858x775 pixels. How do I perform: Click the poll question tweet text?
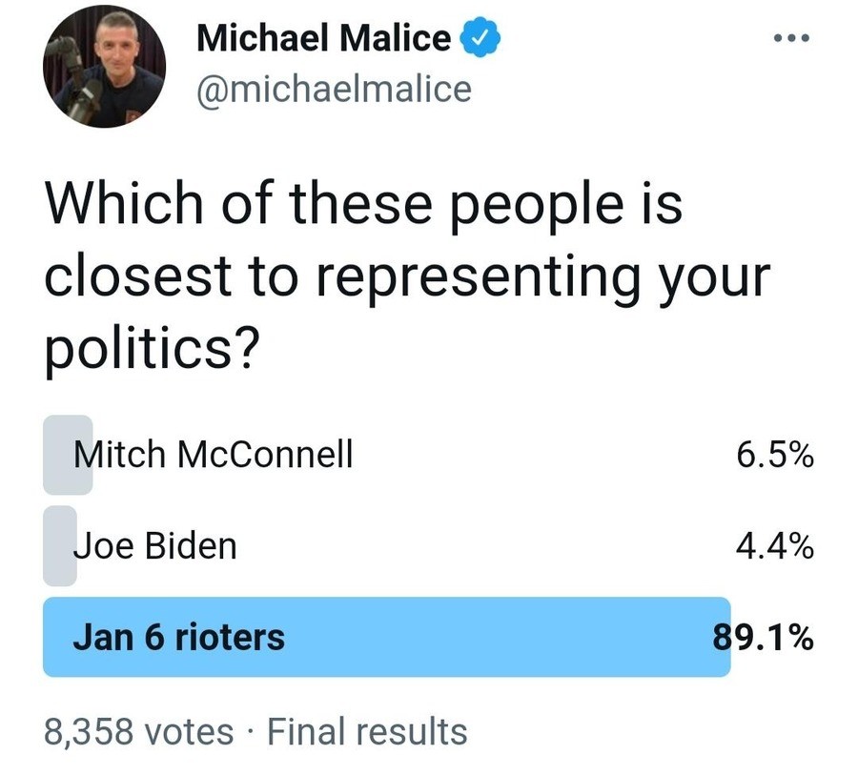point(407,275)
